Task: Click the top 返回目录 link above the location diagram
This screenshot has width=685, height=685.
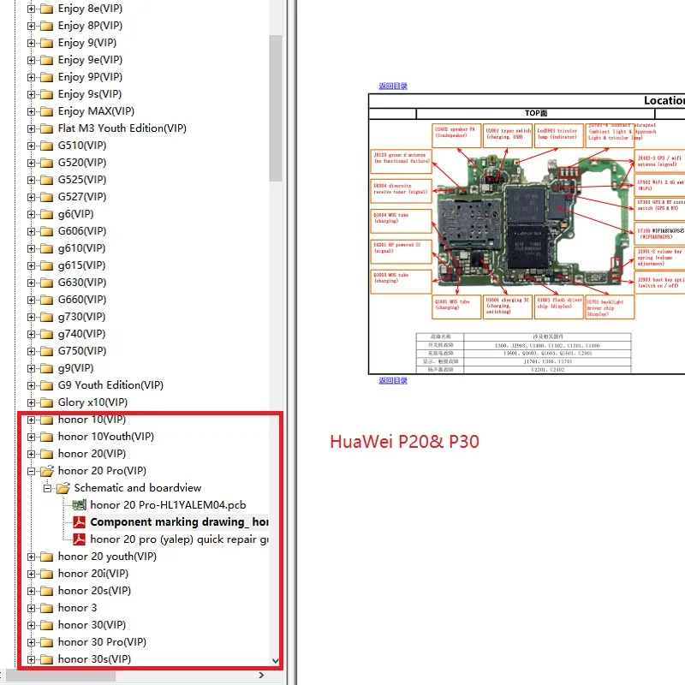Action: pyautogui.click(x=393, y=86)
